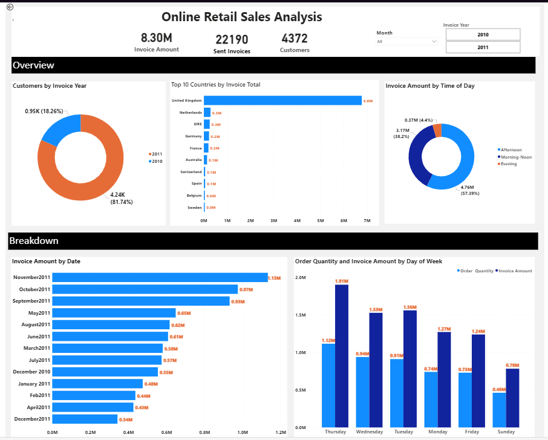Select invoice year 2010 in the slicer

pyautogui.click(x=482, y=34)
